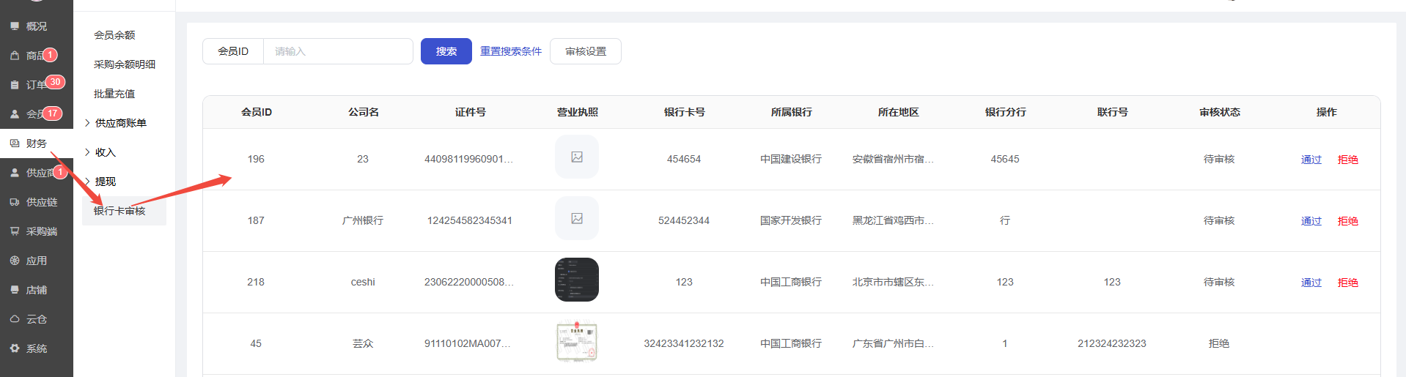Click the blue 搜索 button
Viewport: 1406px width, 377px height.
click(446, 51)
